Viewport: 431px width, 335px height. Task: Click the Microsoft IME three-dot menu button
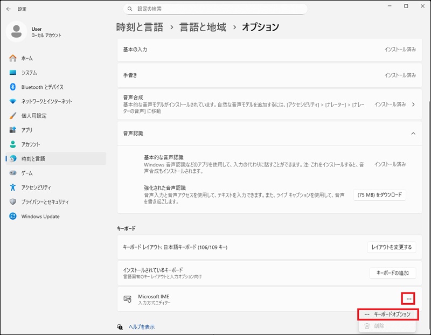pos(409,298)
